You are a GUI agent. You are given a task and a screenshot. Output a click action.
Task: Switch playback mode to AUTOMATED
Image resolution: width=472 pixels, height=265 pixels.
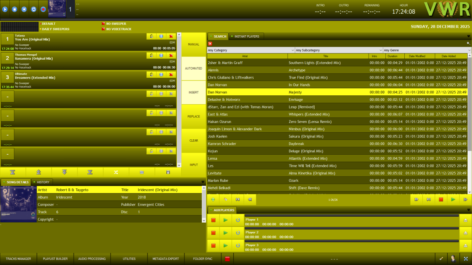[x=193, y=68]
